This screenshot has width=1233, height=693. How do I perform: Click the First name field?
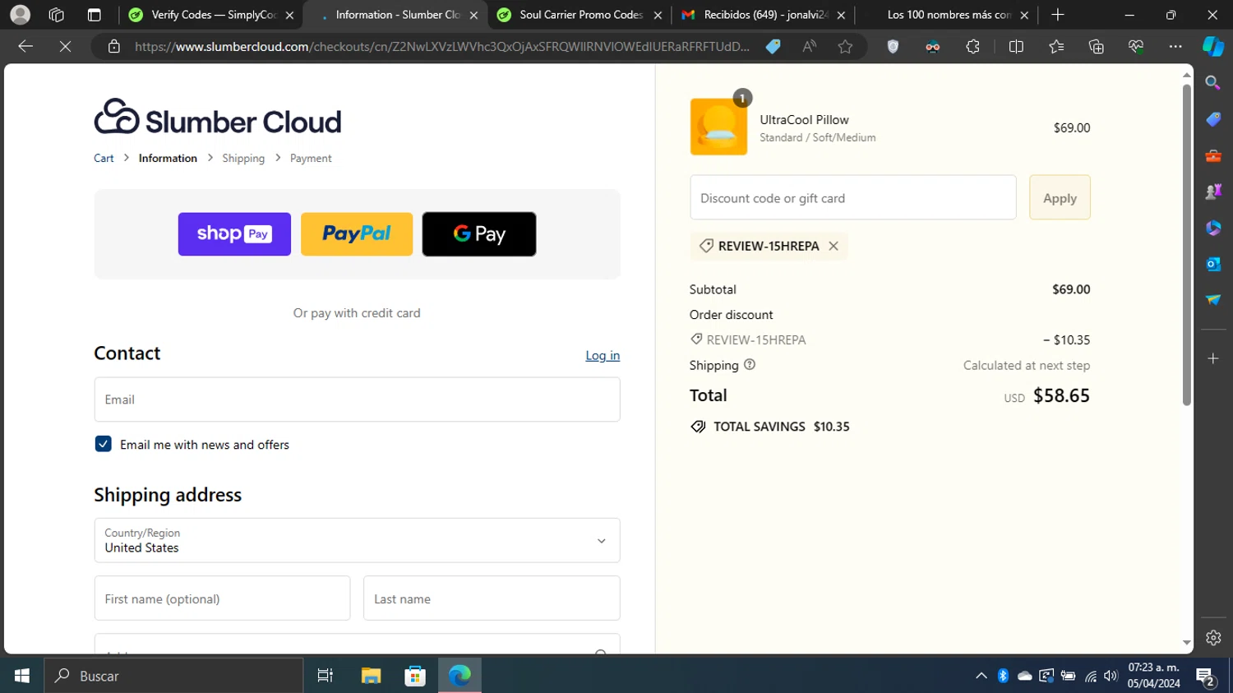[x=222, y=598]
